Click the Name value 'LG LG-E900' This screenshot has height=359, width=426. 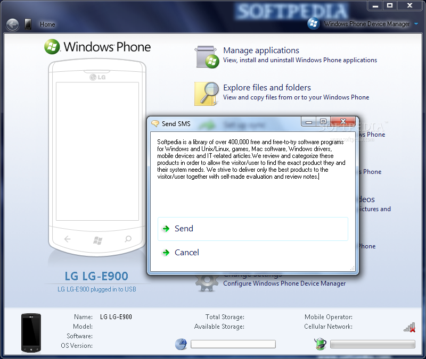point(116,317)
